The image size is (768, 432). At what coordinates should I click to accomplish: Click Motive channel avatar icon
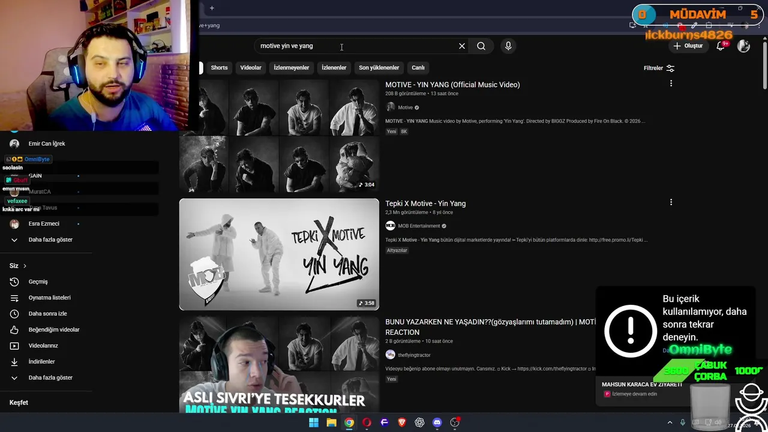click(390, 107)
